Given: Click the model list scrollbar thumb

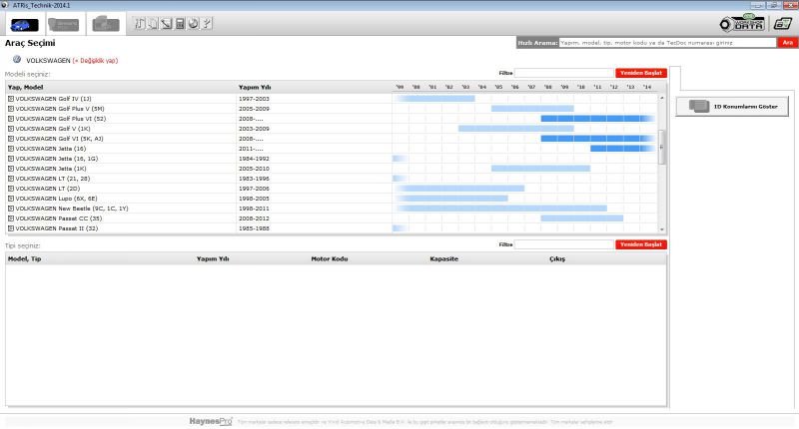Looking at the screenshot, I should pos(662,147).
